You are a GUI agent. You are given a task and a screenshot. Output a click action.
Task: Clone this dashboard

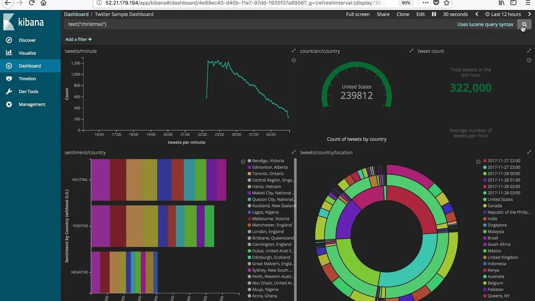pos(403,14)
